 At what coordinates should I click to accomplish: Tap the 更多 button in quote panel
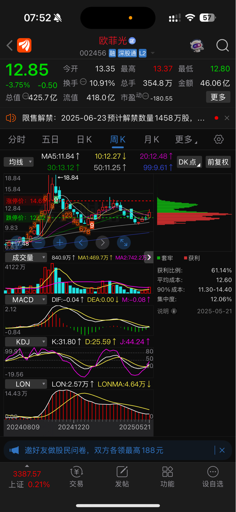tap(218, 97)
